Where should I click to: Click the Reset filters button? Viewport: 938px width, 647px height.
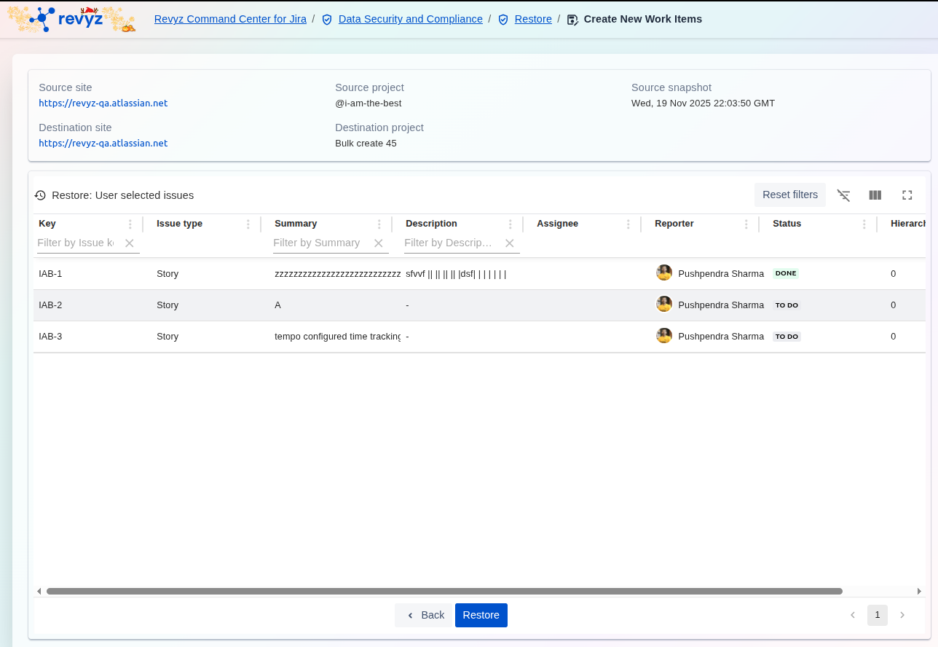789,195
